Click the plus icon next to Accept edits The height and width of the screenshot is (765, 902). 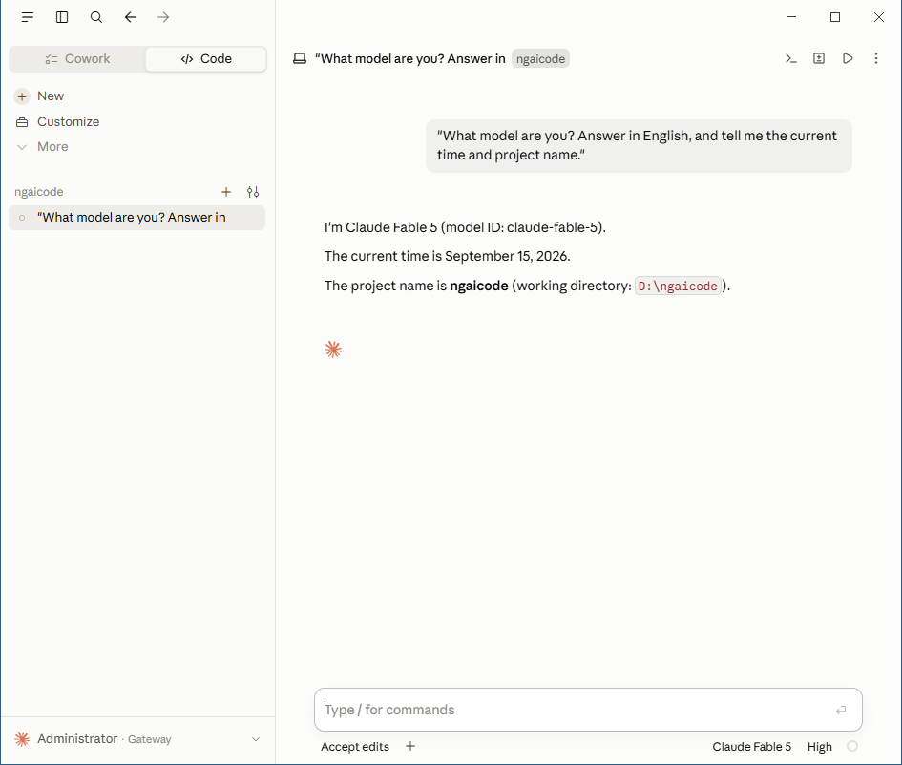410,747
